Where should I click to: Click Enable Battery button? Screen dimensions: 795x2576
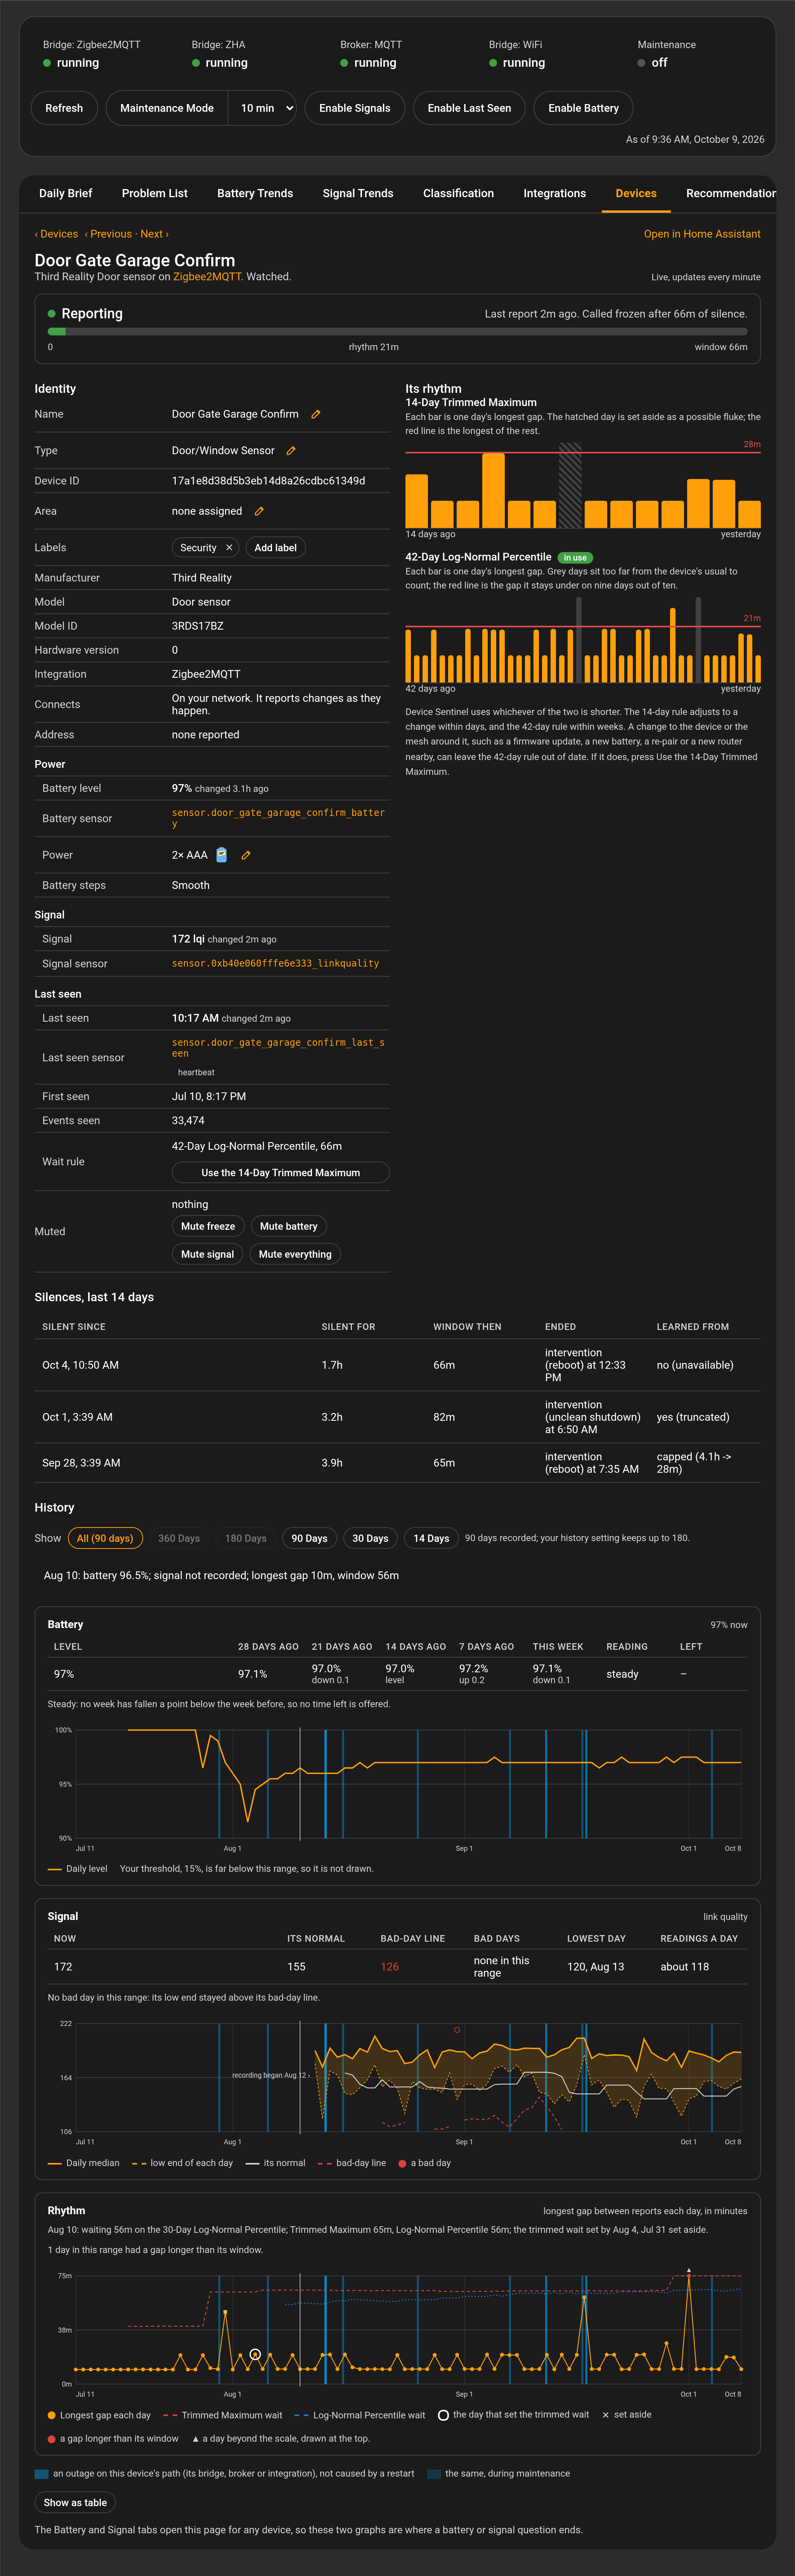583,108
